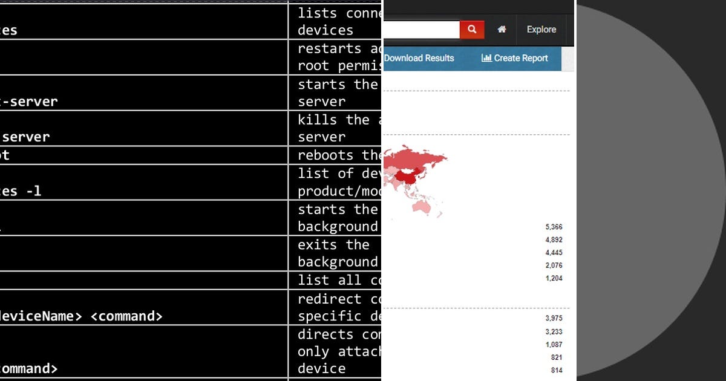Open the Explore navigation item
This screenshot has height=381, width=726.
pos(541,29)
